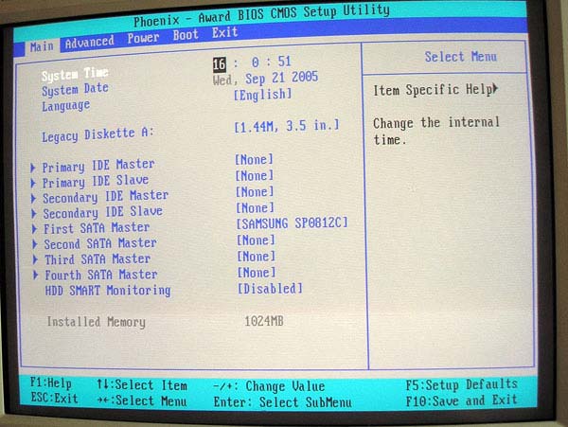Click the help text 'Change the internal time.'
Viewport: 568px width, 427px height.
[436, 131]
